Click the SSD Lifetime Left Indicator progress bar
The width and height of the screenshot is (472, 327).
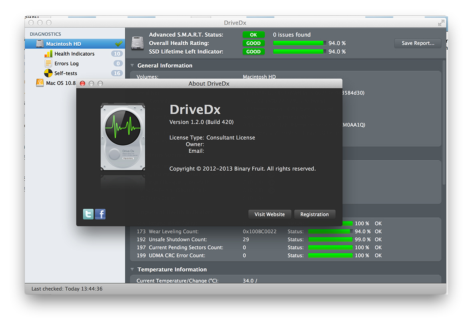click(x=300, y=52)
